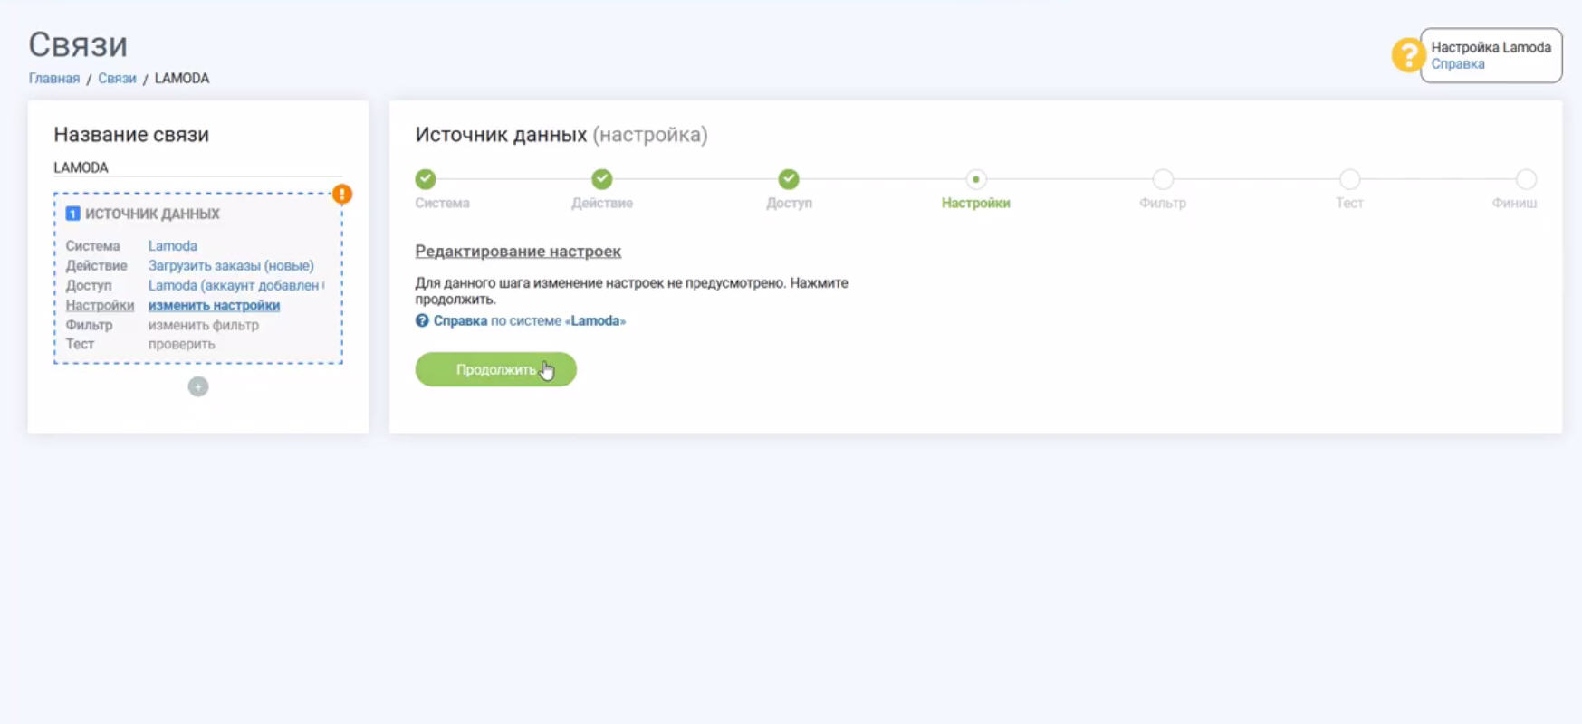
Task: Click the изменить настройки link
Action: pos(214,305)
